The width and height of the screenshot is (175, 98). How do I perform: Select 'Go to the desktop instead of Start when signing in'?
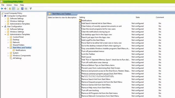[x=101, y=46]
